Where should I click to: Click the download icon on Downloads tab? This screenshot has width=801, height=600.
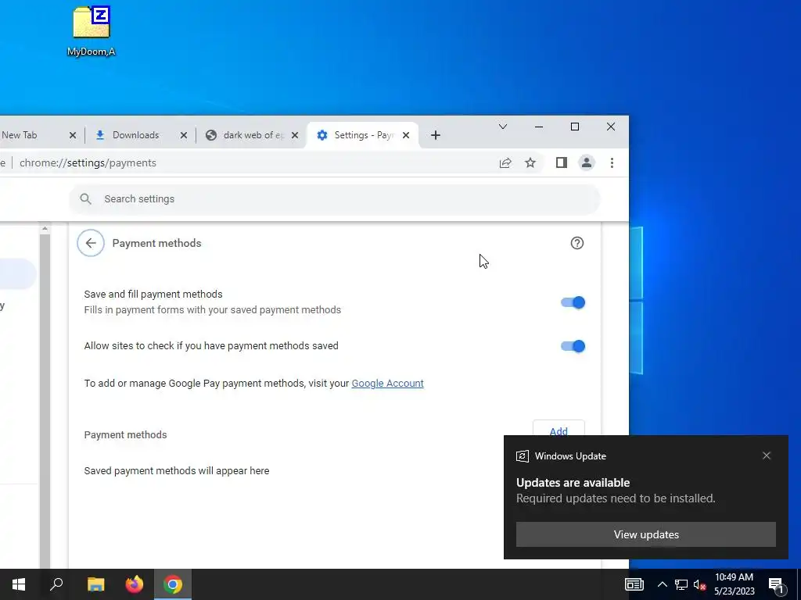[x=100, y=134]
